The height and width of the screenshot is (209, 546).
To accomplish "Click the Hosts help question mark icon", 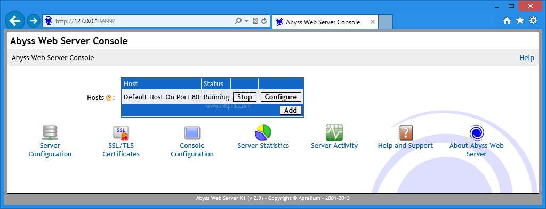I will (109, 98).
